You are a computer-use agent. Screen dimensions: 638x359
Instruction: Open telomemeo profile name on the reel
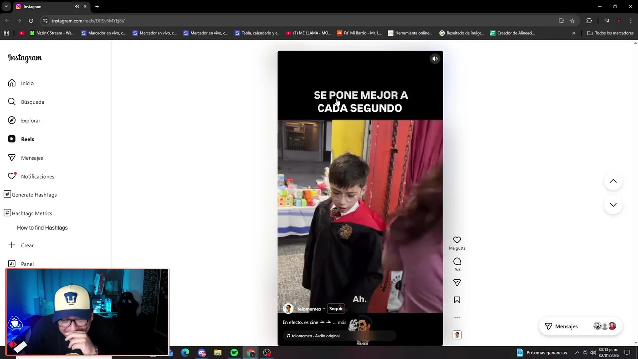click(x=309, y=309)
